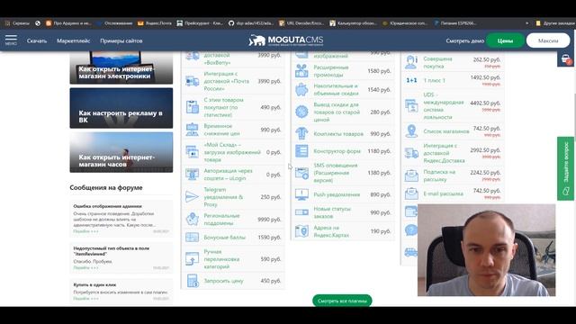
Task: Click the Почта России delivery truck icon
Action: pos(192,81)
